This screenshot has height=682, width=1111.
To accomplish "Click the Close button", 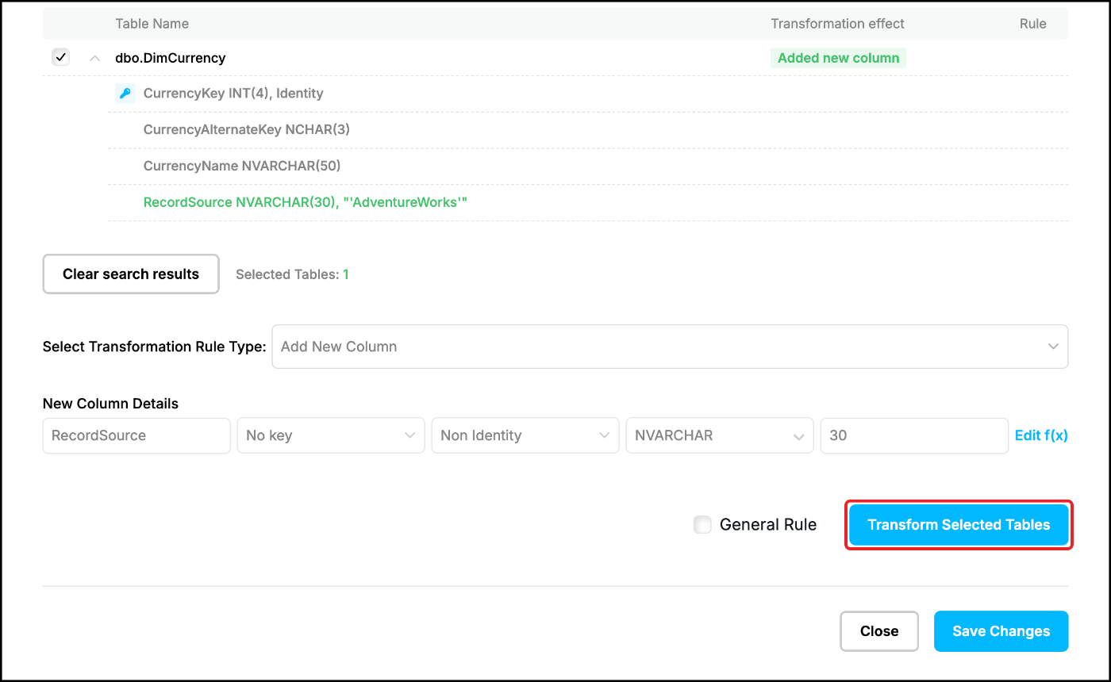I will (x=879, y=631).
